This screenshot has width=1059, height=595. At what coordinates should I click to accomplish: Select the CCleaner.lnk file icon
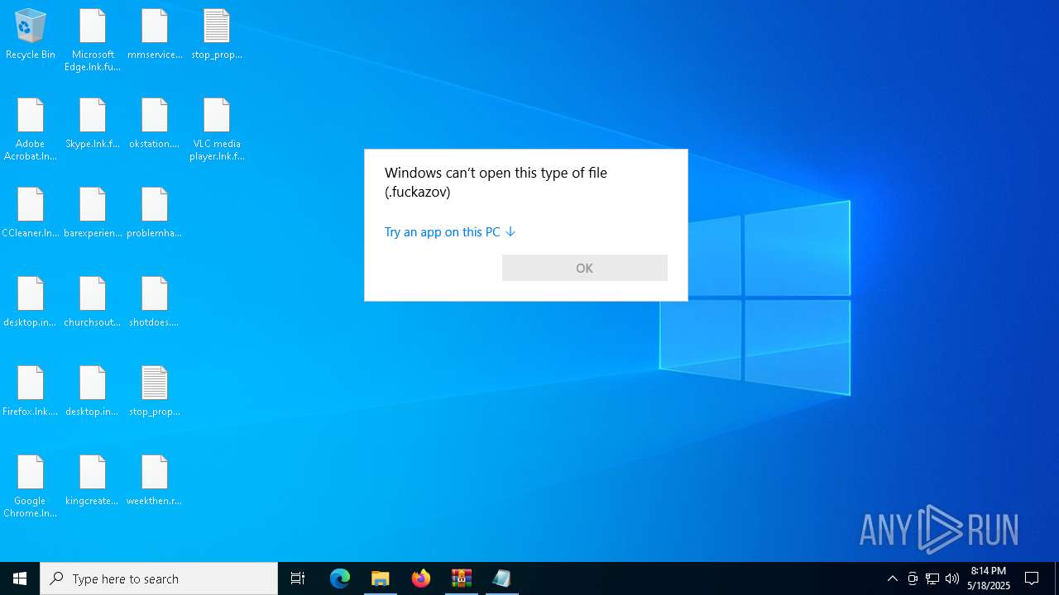click(31, 213)
